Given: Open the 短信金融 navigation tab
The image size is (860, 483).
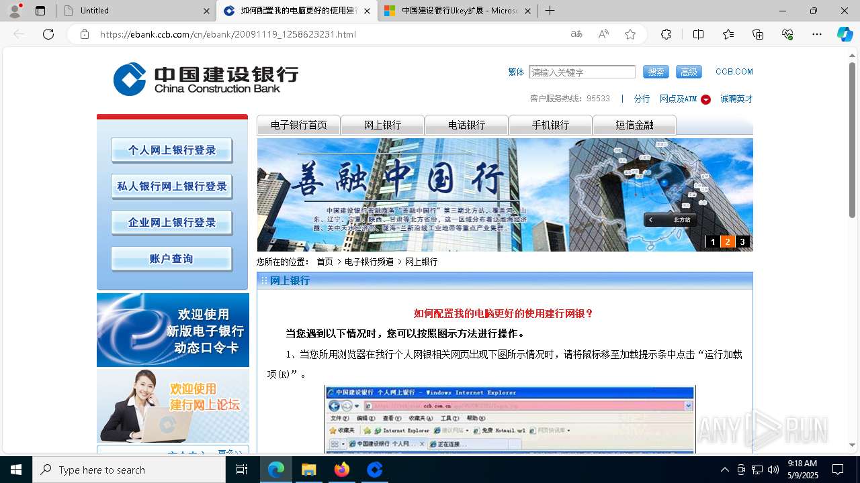Looking at the screenshot, I should tap(634, 125).
